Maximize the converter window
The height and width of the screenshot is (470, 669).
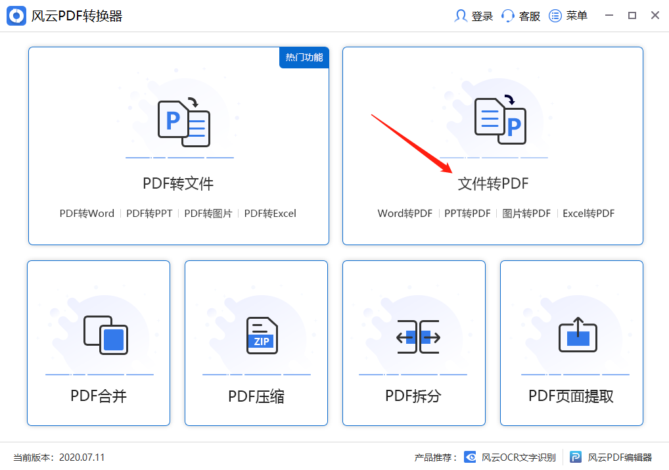(632, 15)
